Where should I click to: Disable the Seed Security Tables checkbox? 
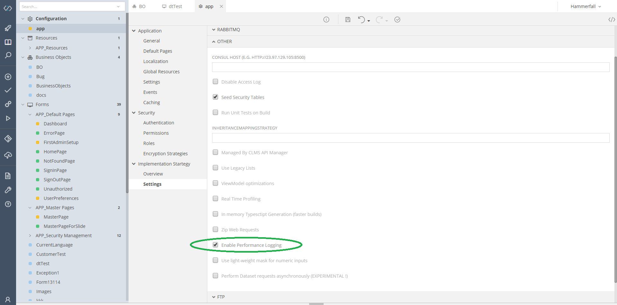215,97
